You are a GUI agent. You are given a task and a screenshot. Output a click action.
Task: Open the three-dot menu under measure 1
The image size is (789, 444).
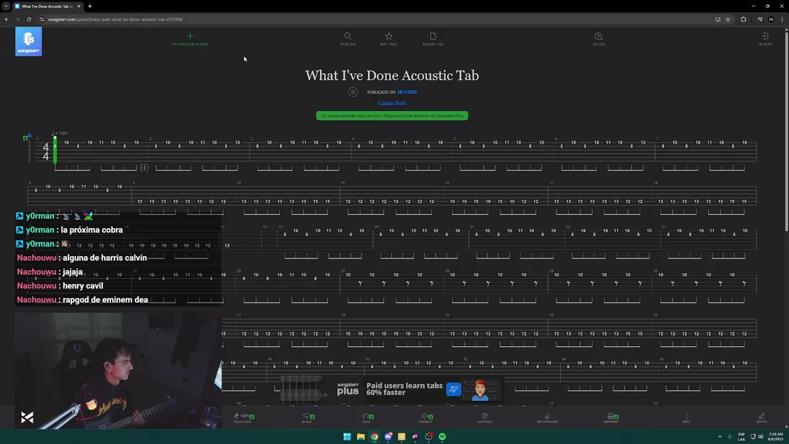[x=144, y=168]
